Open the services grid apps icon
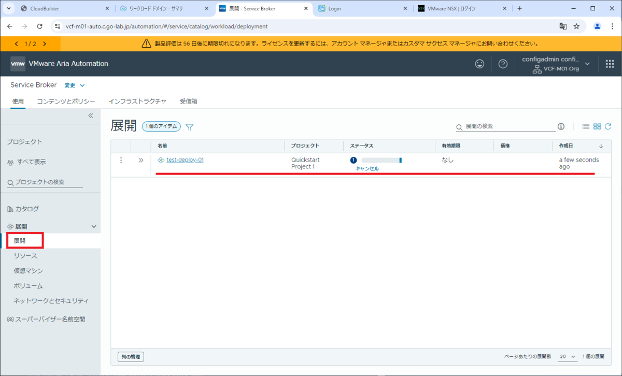Screen dimensions: 622x376 point(610,64)
